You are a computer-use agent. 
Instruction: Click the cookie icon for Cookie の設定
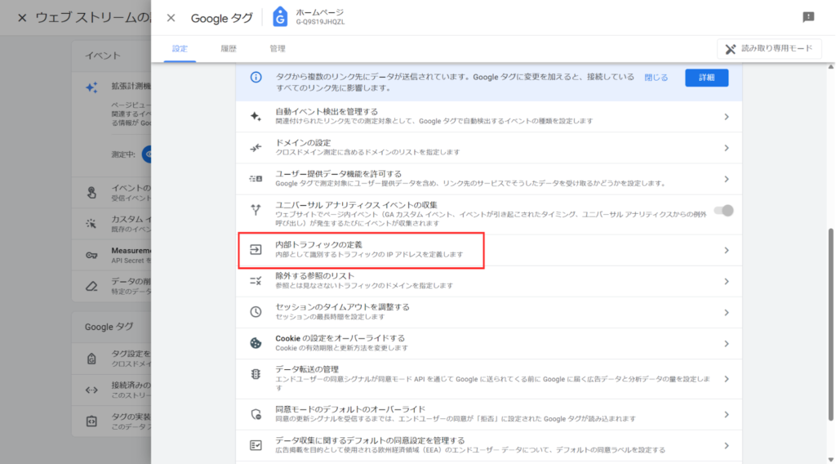tap(256, 343)
